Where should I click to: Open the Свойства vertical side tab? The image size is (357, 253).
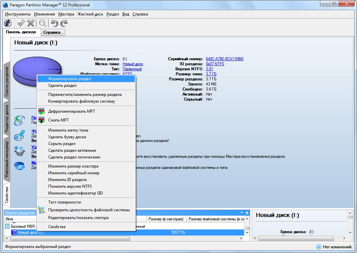tap(7, 195)
